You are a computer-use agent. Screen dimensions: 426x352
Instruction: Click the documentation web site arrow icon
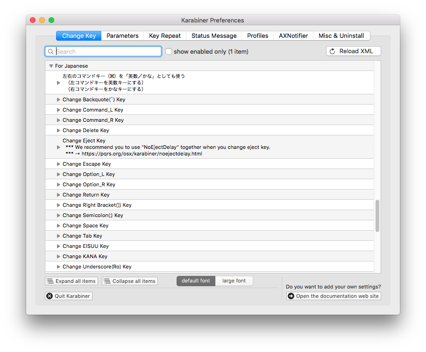[x=291, y=296]
